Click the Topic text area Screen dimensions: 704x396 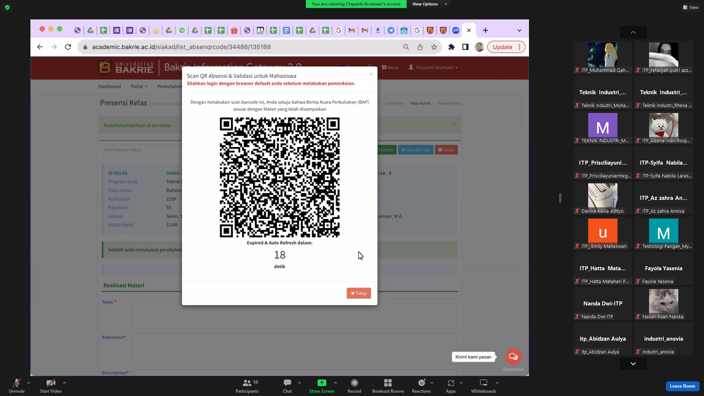(294, 313)
